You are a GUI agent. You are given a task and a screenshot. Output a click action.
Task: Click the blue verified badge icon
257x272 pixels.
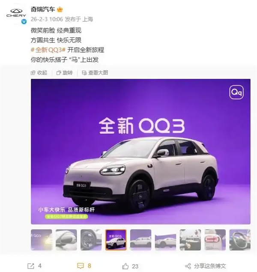[x=24, y=22]
